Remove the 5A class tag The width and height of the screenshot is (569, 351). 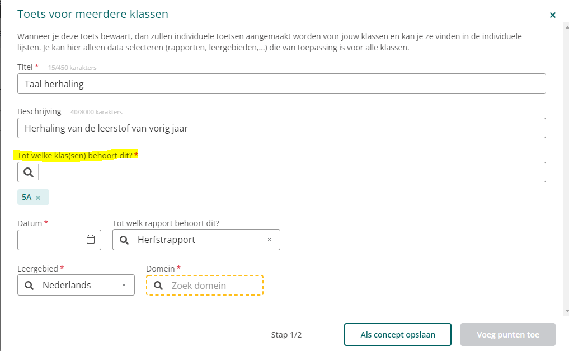[38, 198]
